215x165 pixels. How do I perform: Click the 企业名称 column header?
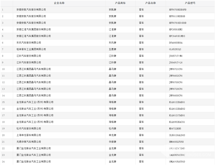point(59,3)
